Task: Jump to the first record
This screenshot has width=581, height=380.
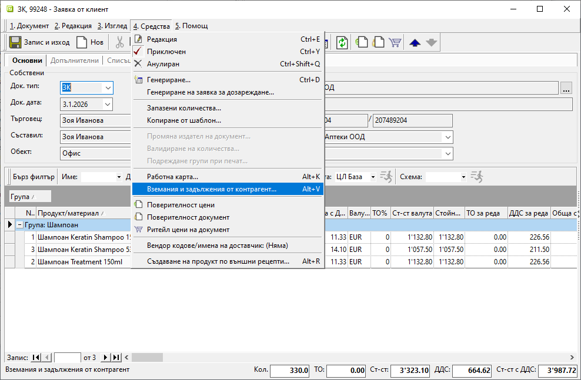Action: pos(36,357)
